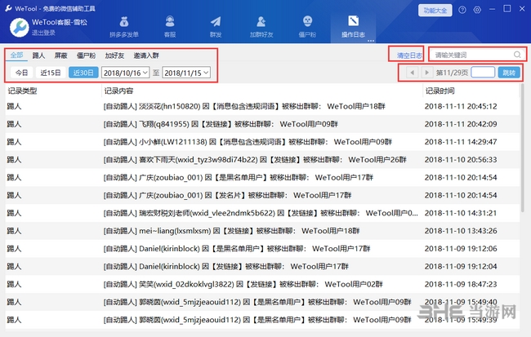Select Daniel row timed 19:12:06
Screen dimensions: 531x337
(x=262, y=249)
